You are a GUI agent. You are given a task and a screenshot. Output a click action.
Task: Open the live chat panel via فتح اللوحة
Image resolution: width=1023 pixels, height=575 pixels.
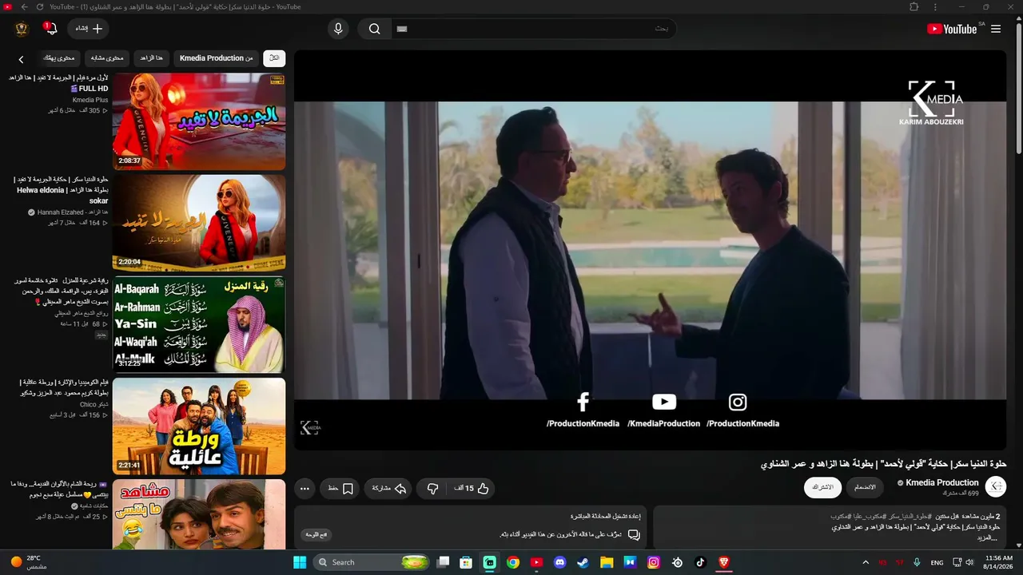coord(316,534)
